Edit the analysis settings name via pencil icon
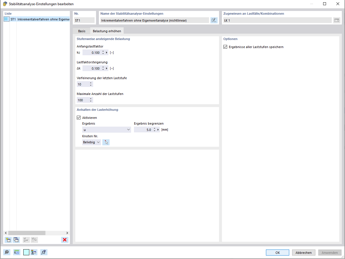The image size is (345, 259). click(214, 20)
